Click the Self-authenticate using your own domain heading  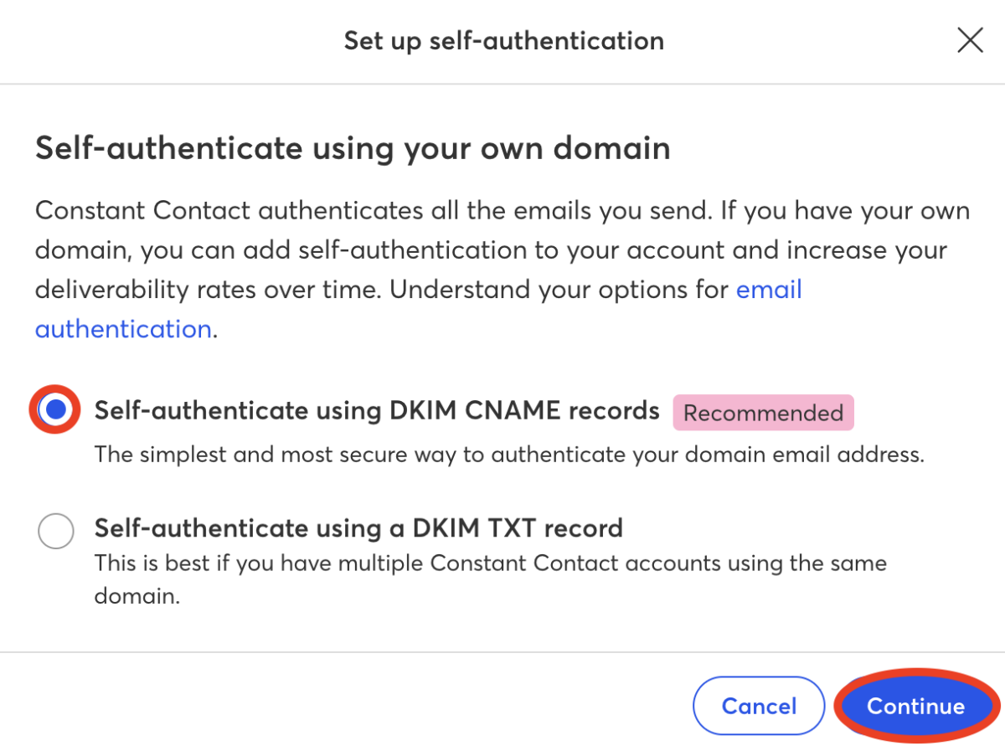[352, 148]
